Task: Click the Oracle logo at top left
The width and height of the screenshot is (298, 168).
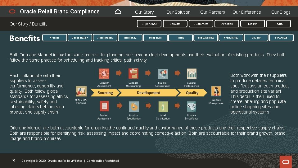Action: 12,12
